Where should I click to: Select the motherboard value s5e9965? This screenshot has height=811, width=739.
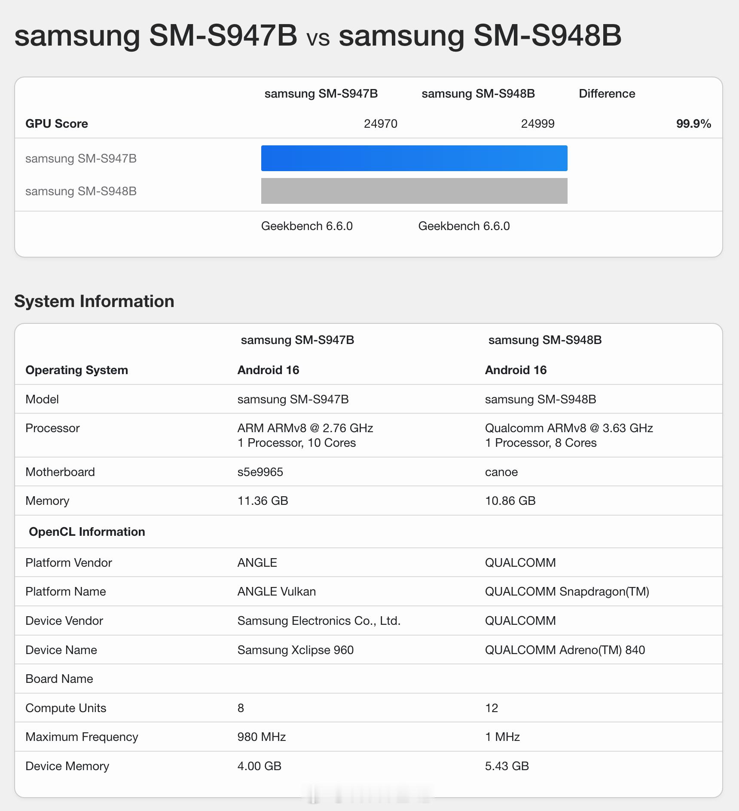(x=260, y=472)
